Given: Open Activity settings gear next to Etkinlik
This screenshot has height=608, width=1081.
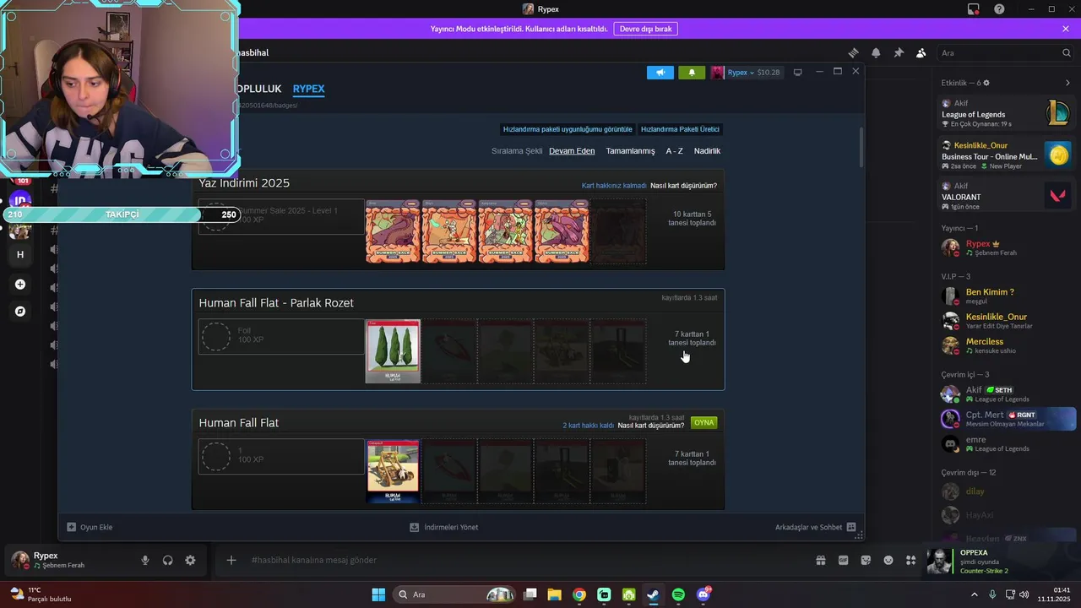Looking at the screenshot, I should (x=986, y=83).
